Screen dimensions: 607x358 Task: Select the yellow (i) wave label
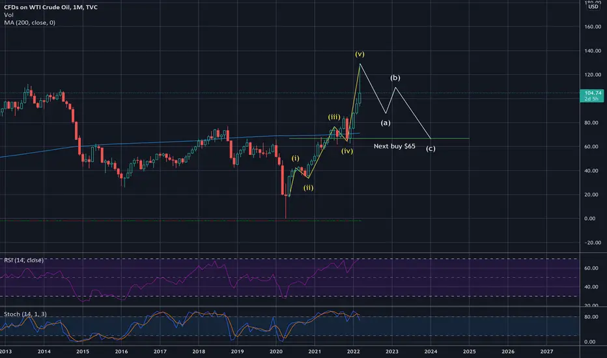[296, 158]
